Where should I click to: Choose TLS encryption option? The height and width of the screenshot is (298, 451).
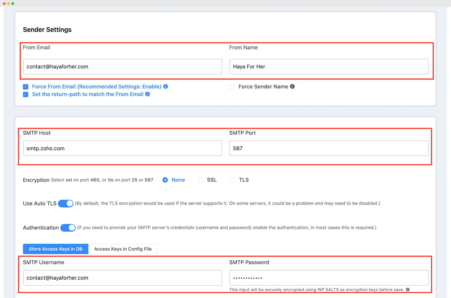click(232, 180)
